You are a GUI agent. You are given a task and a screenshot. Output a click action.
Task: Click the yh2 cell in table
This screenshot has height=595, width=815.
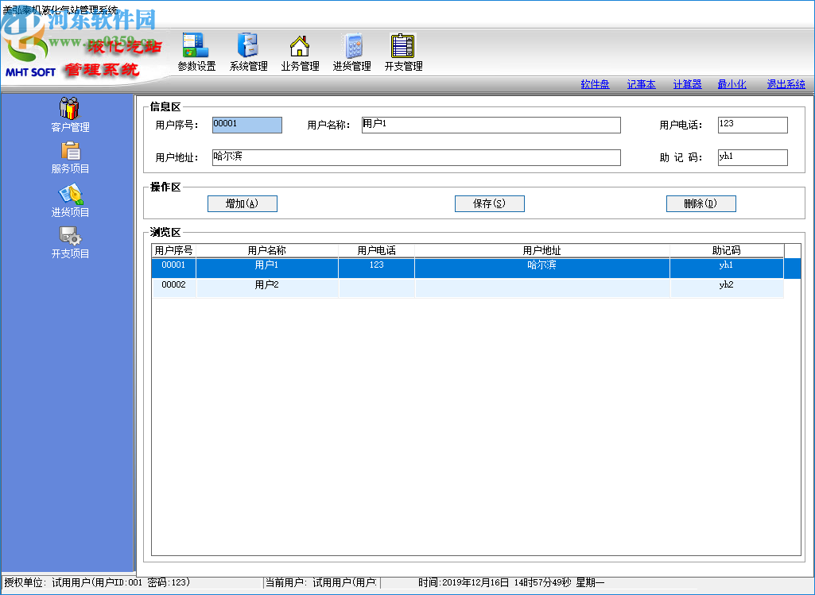[x=727, y=288]
